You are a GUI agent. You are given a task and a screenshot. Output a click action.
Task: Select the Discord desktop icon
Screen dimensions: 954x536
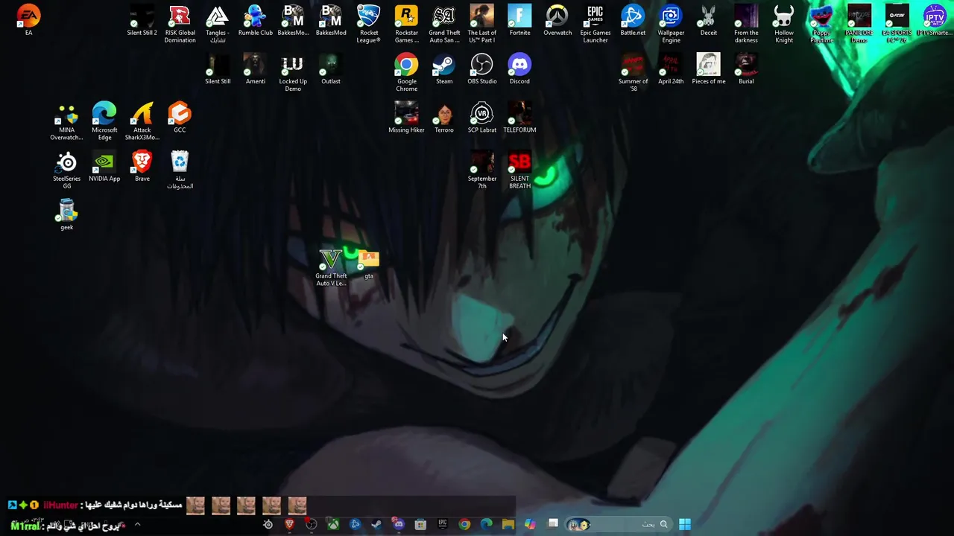519,68
